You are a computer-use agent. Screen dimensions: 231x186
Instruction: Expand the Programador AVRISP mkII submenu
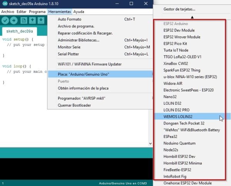[x=100, y=98]
